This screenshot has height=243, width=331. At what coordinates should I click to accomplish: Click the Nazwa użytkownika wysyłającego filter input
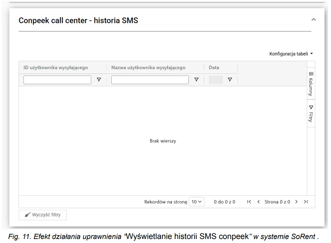pyautogui.click(x=150, y=80)
